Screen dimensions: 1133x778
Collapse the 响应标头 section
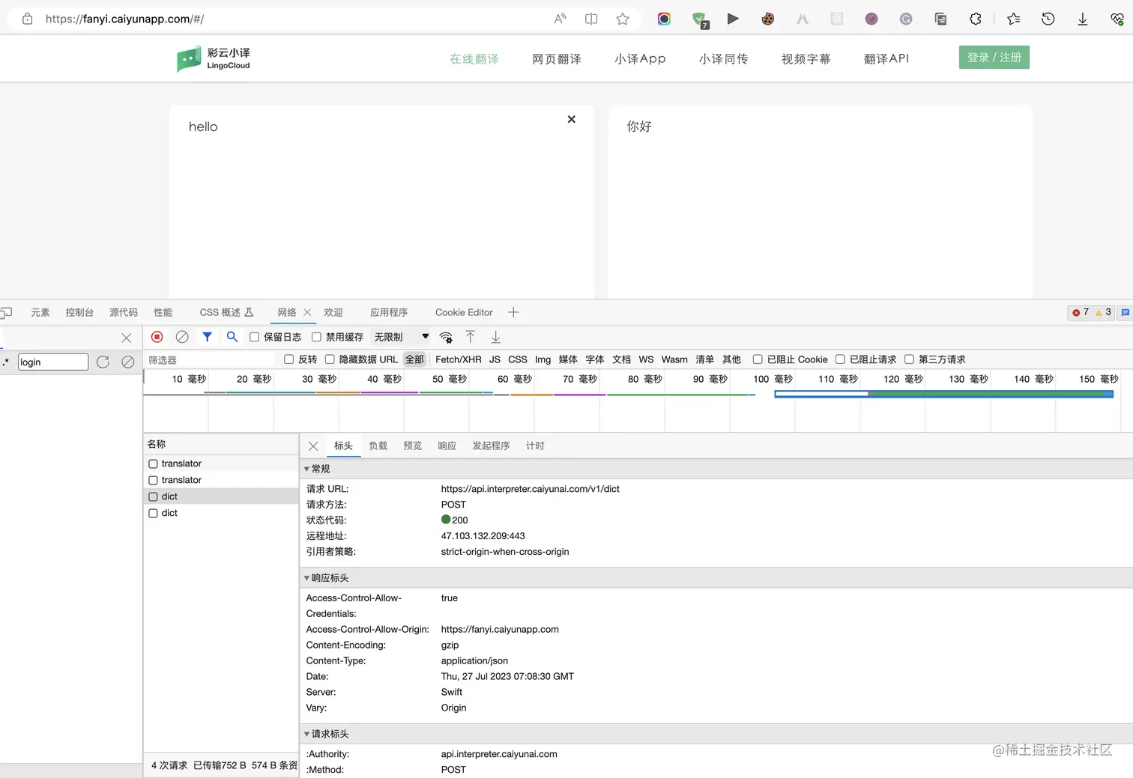tap(306, 578)
